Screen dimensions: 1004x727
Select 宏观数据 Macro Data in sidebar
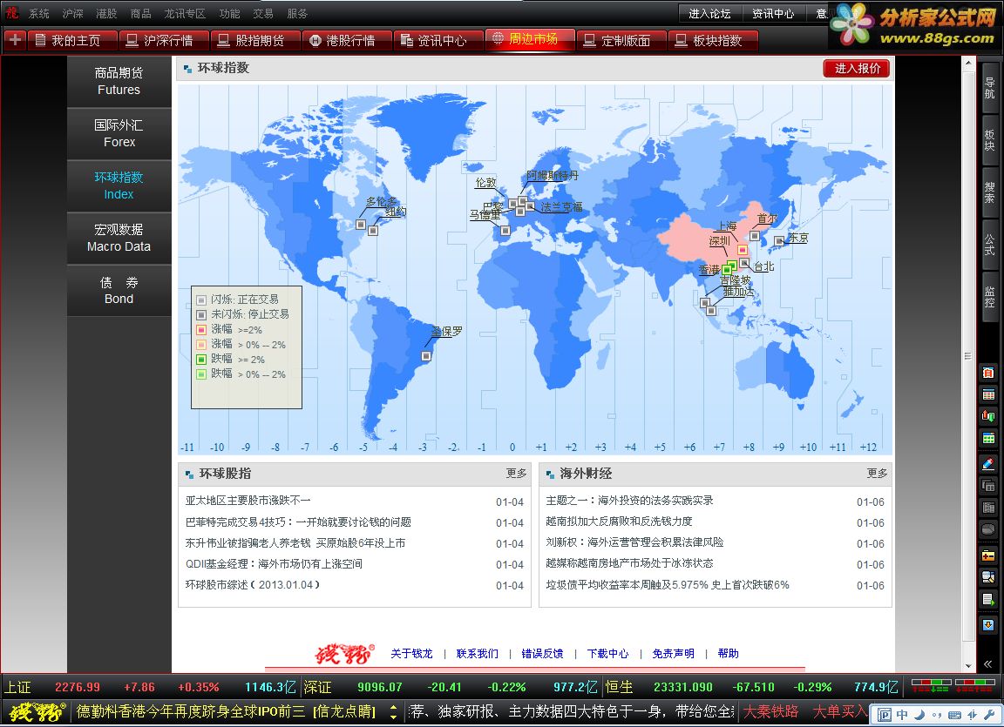119,238
